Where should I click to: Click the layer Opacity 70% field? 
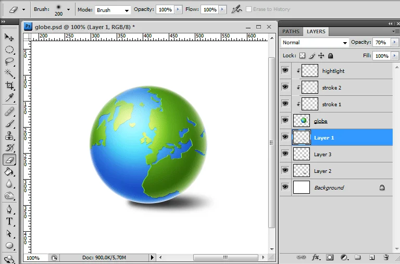coord(382,42)
